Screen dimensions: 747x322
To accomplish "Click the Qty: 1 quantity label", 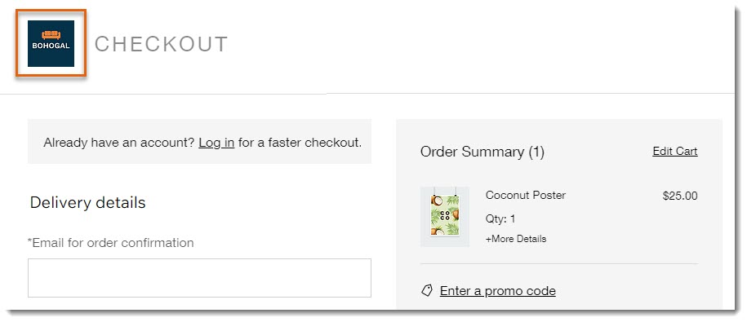I will click(500, 218).
